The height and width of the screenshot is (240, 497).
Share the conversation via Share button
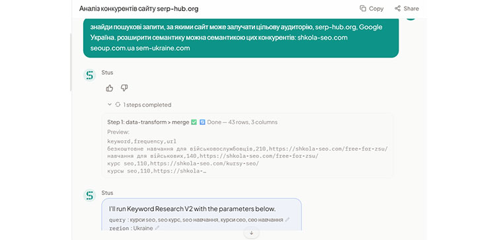406,9
